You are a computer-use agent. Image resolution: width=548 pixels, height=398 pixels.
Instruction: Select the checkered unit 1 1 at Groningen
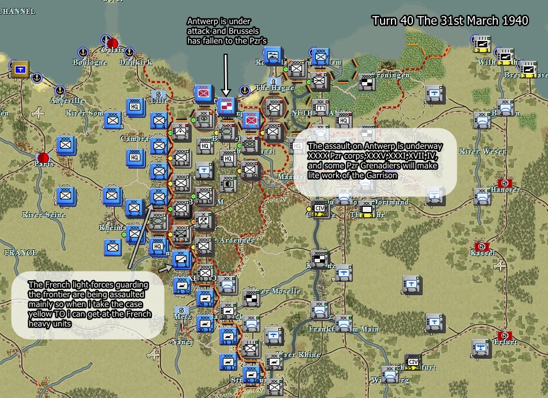367,82
